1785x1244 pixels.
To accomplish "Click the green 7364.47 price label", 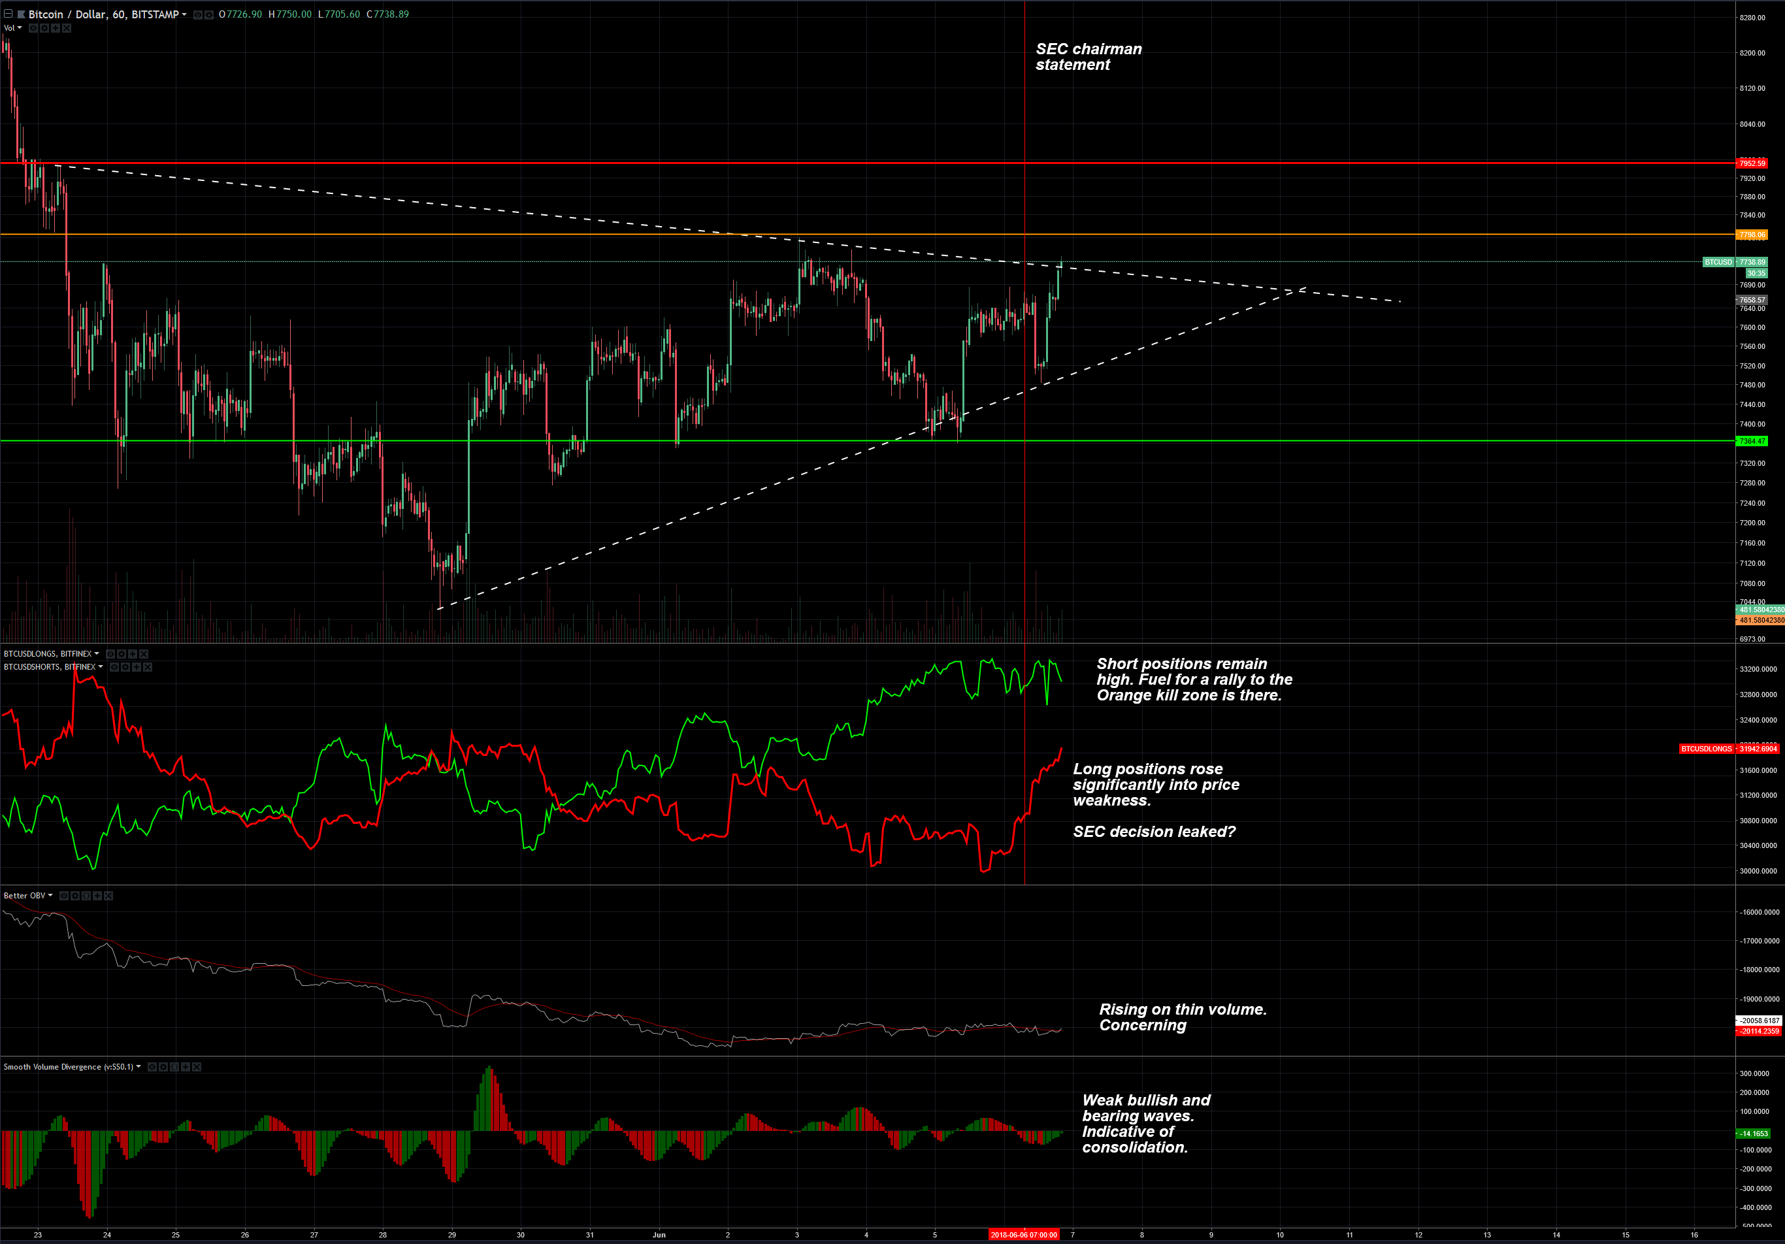I will (x=1752, y=441).
